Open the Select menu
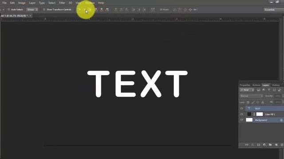The height and width of the screenshot is (159, 284). click(52, 3)
